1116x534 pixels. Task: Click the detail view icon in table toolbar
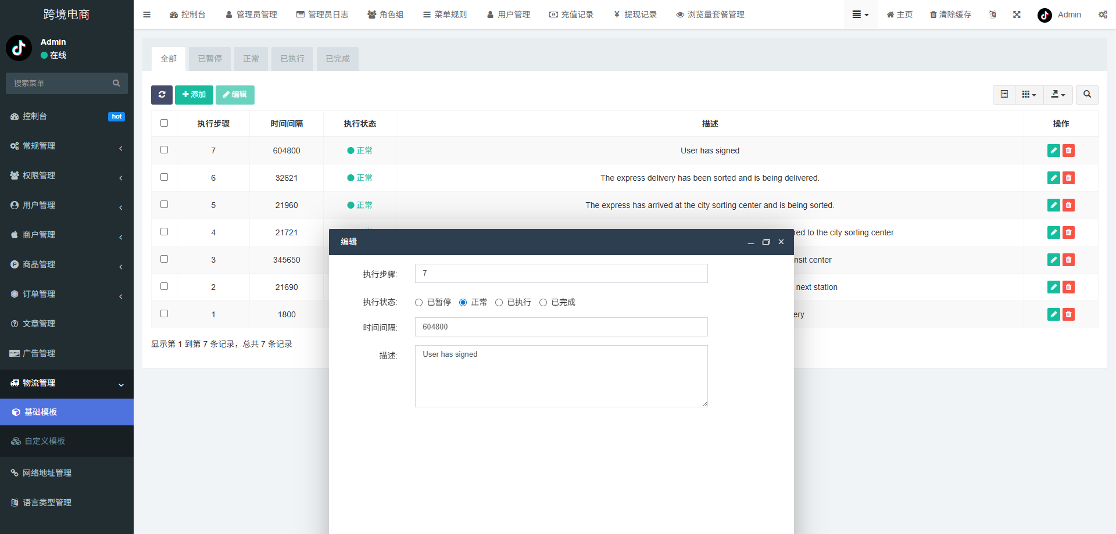(x=1003, y=94)
